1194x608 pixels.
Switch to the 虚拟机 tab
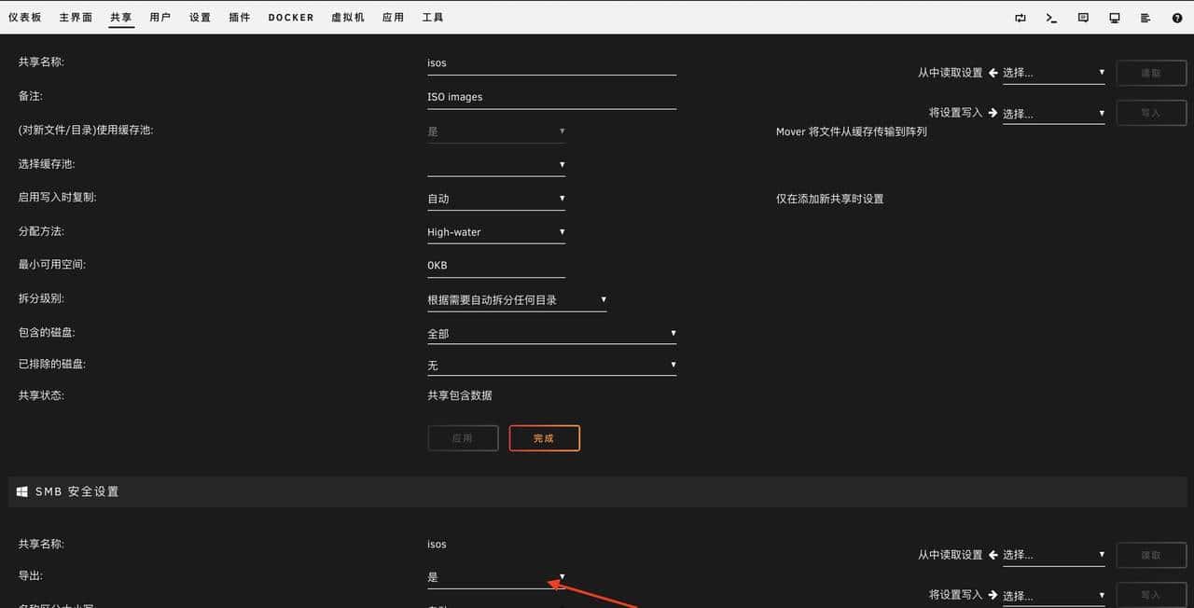(347, 17)
